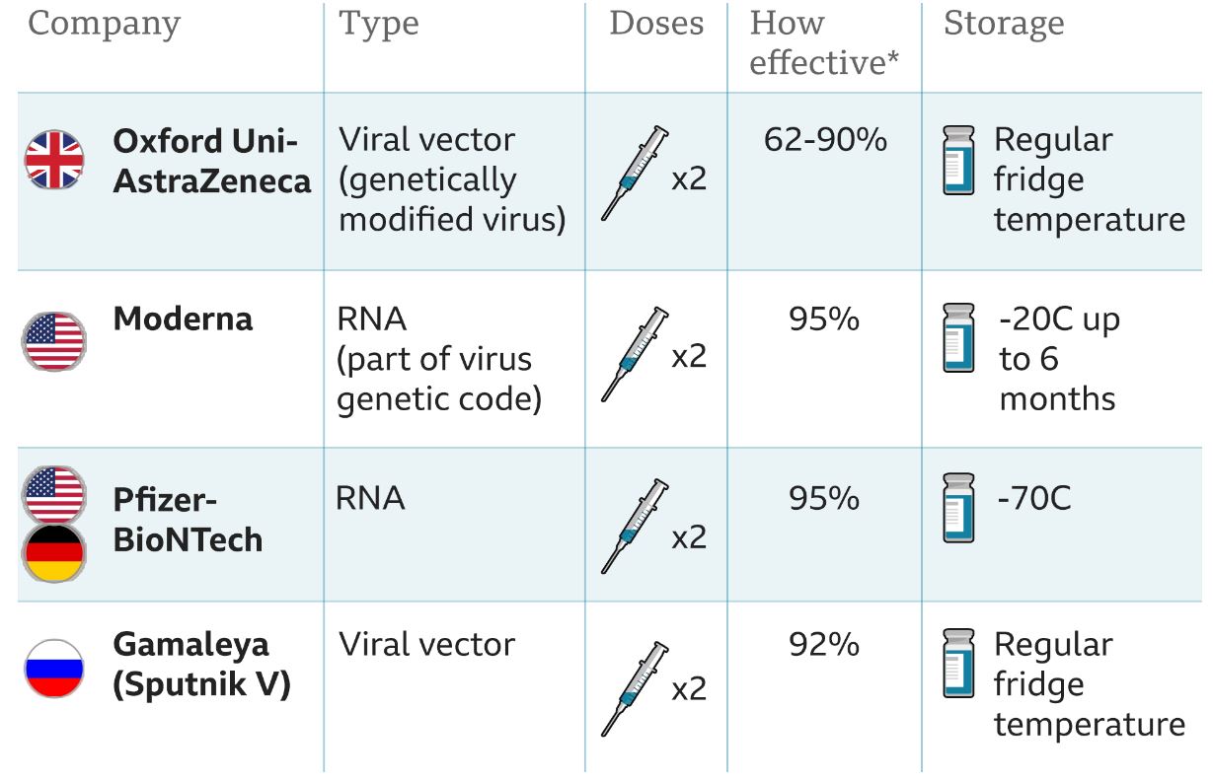
Task: Select the German flag by Pfizer-BioNTech
Action: point(54,554)
